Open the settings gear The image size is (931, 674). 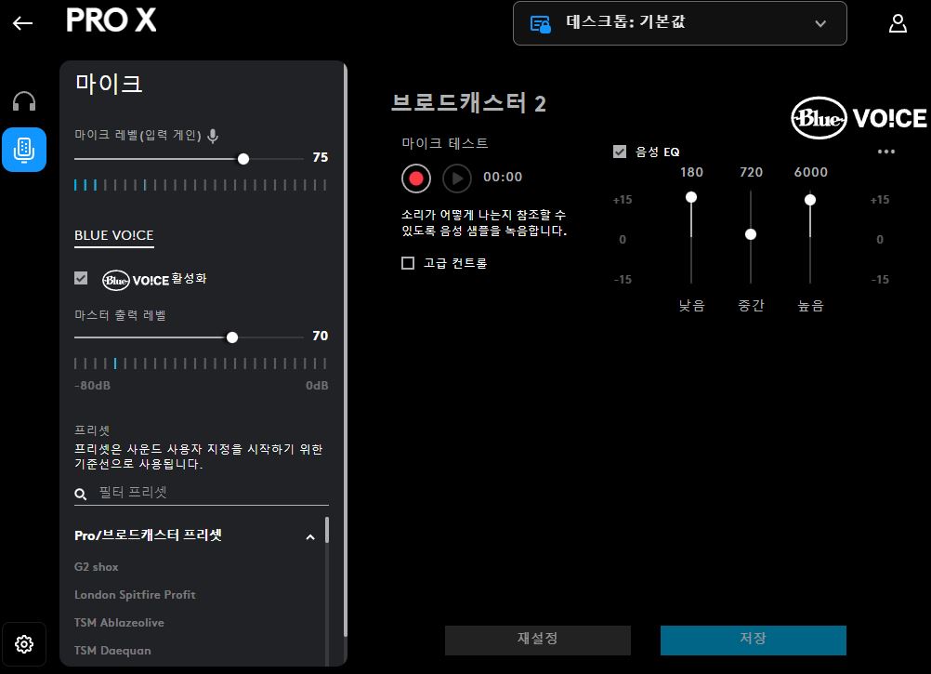(x=24, y=644)
